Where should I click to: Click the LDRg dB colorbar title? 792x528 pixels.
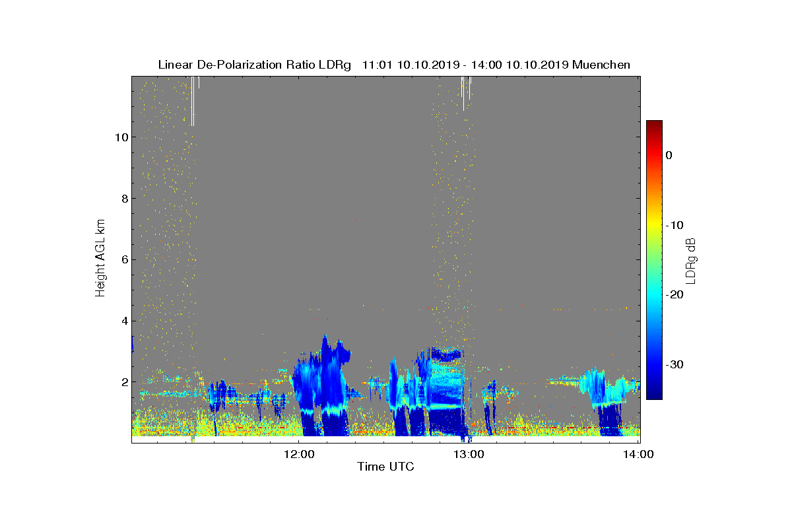coord(691,259)
